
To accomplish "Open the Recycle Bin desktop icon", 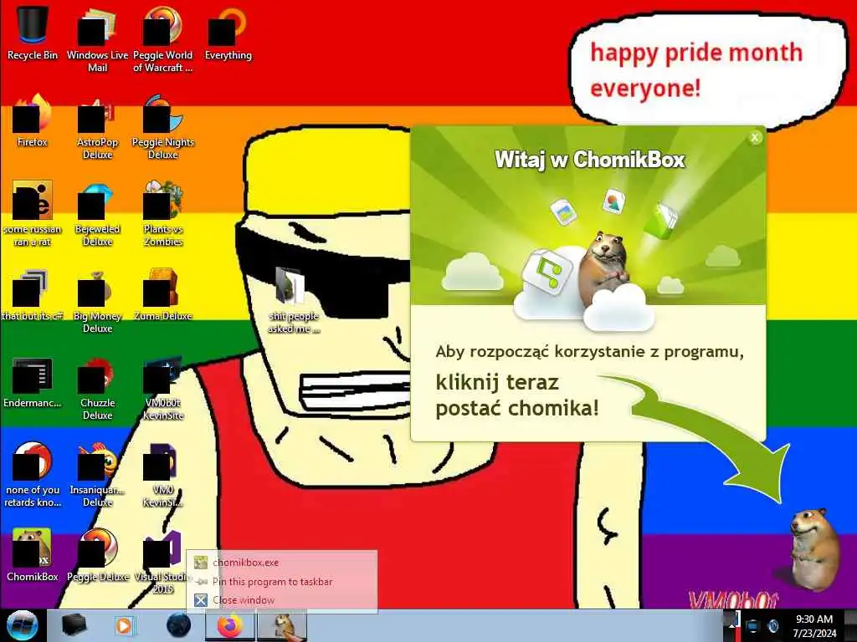I will pos(33,33).
